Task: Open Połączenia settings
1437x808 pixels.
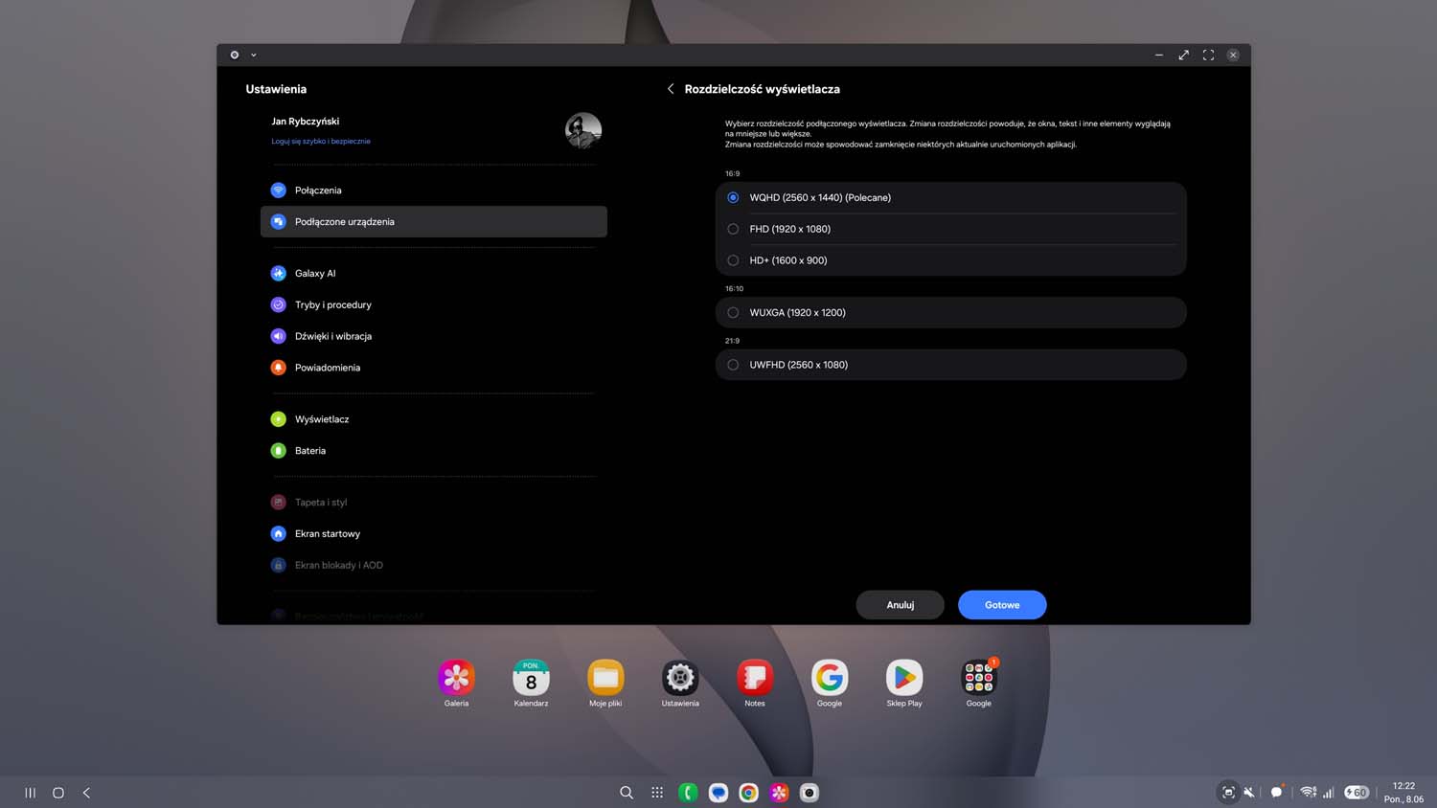Action: pos(433,191)
